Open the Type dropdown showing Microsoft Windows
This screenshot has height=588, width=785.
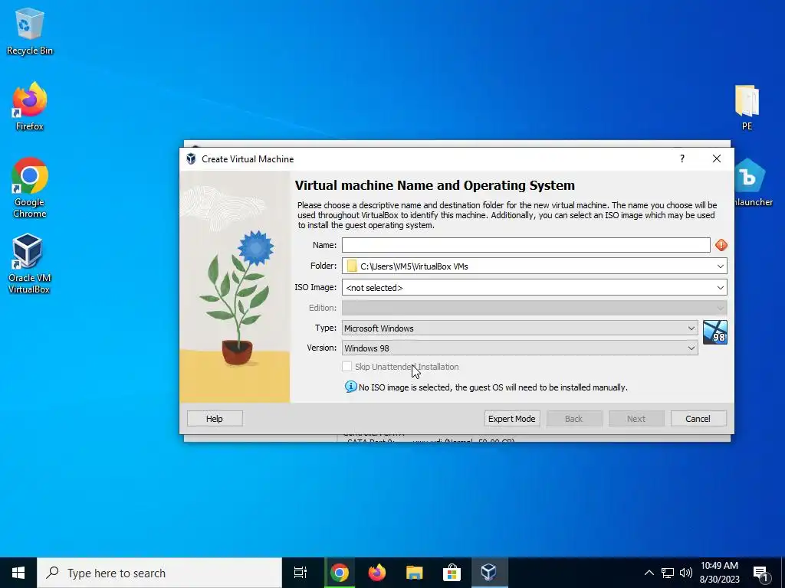pyautogui.click(x=520, y=328)
